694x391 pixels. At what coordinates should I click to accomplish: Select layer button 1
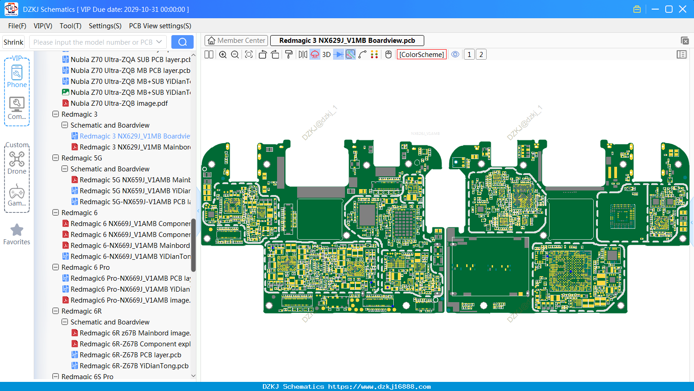pyautogui.click(x=469, y=55)
